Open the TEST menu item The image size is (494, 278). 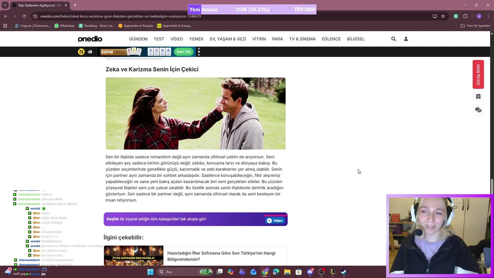[x=159, y=39]
